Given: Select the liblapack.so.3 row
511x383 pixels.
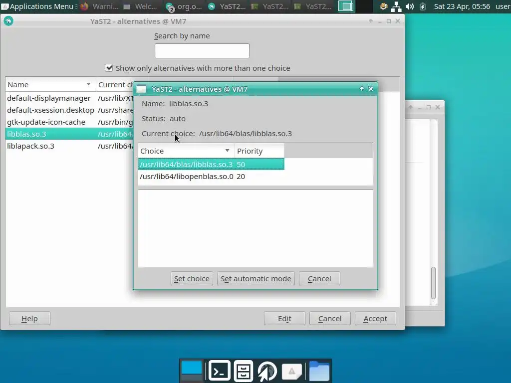Looking at the screenshot, I should pos(69,146).
